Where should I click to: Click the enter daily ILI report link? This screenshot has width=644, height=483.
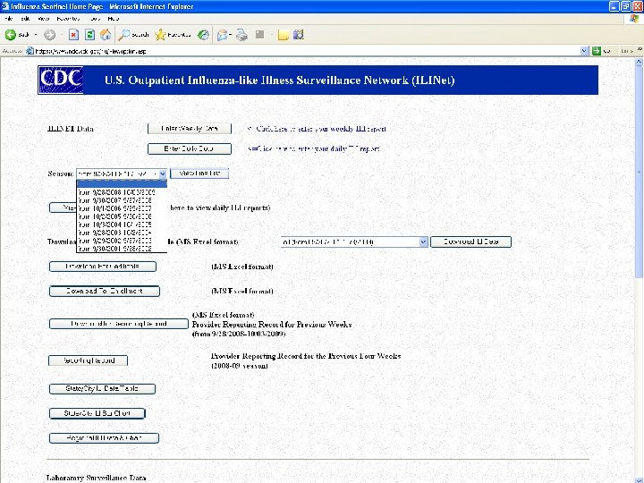318,148
